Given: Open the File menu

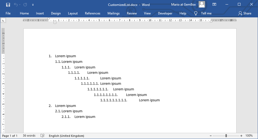Looking at the screenshot, I should 8,13.
